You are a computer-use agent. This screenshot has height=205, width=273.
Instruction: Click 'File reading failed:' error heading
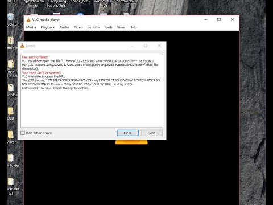coord(35,57)
